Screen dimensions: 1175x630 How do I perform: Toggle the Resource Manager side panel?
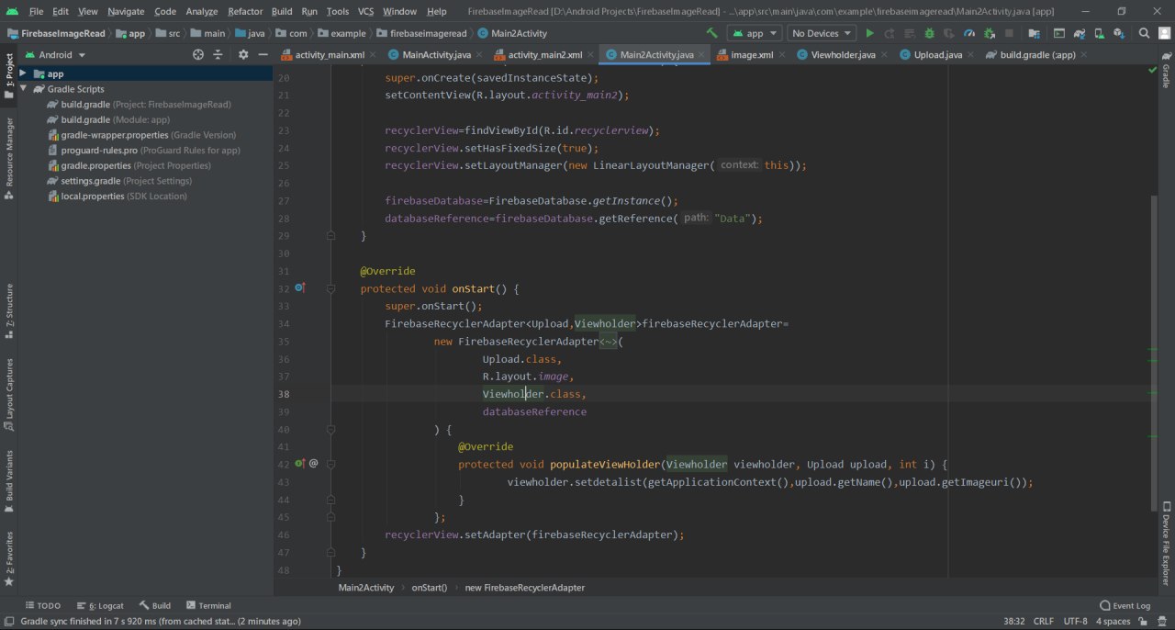(x=8, y=158)
